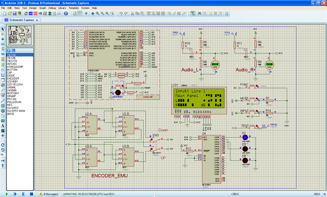Zoom out with the magnifier minus icon

pos(103,13)
